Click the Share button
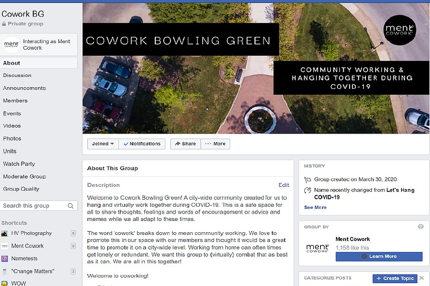The image size is (430, 286). pyautogui.click(x=186, y=144)
